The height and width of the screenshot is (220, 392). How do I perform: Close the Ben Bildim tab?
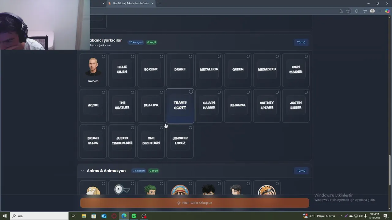click(x=152, y=3)
